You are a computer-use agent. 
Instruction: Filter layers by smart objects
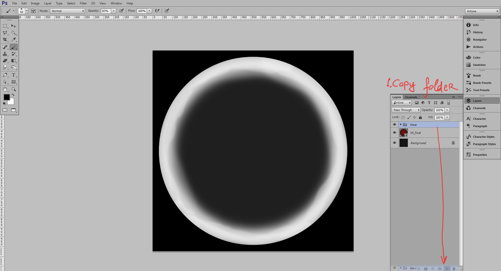[442, 103]
